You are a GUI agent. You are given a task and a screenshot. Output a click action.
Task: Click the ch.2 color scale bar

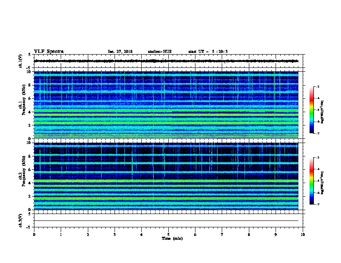coord(312,181)
